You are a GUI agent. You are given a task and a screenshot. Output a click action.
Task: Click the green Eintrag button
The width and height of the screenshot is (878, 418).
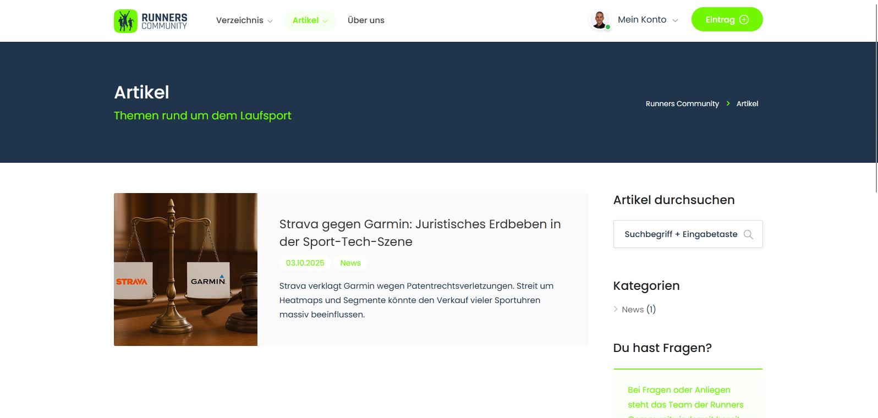point(727,19)
